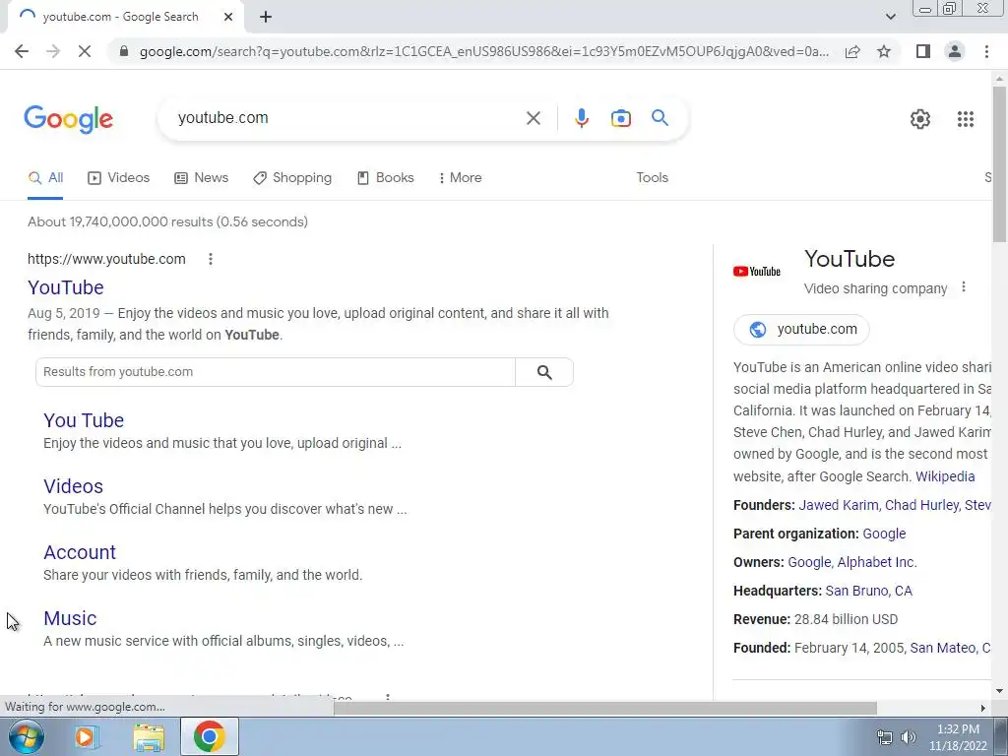The width and height of the screenshot is (1008, 756).
Task: Click the horizontal scrollbar right arrow
Action: coord(983,709)
